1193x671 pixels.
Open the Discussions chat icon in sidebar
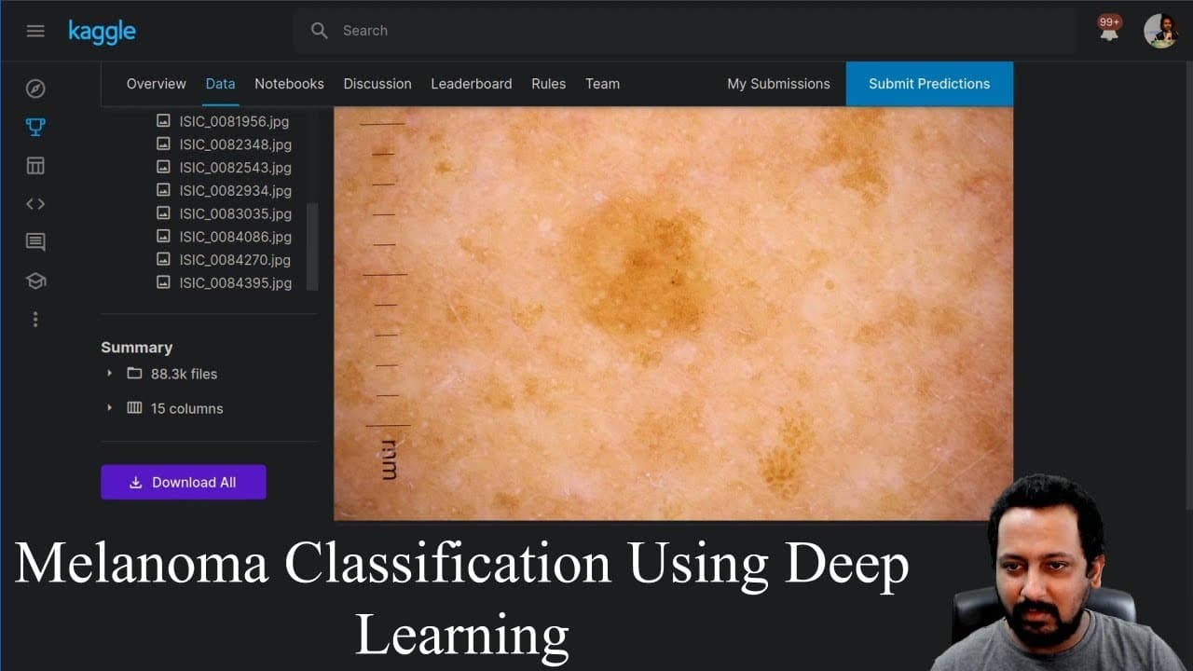click(35, 242)
